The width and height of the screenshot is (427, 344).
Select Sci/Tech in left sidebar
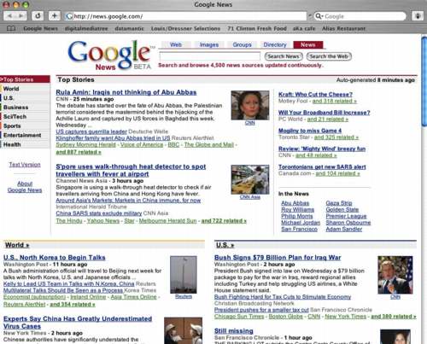point(25,117)
